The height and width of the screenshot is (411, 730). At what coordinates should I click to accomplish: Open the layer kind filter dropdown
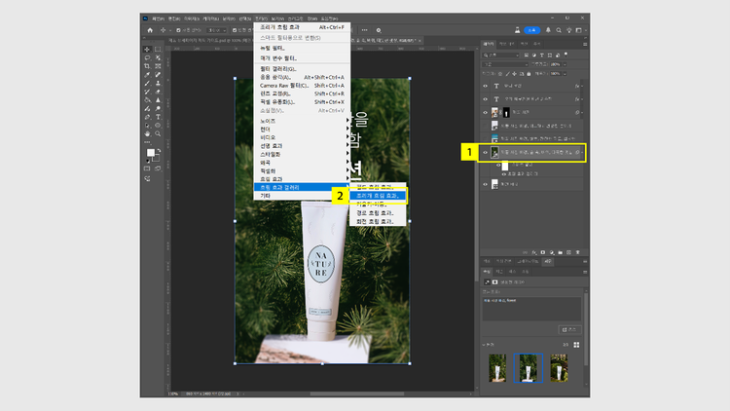pyautogui.click(x=501, y=56)
